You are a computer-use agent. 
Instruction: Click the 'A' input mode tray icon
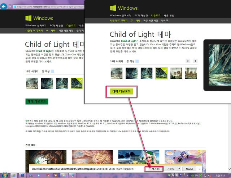(173, 175)
